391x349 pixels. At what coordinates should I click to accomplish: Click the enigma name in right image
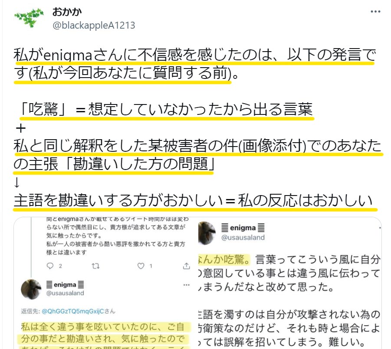pyautogui.click(x=243, y=228)
